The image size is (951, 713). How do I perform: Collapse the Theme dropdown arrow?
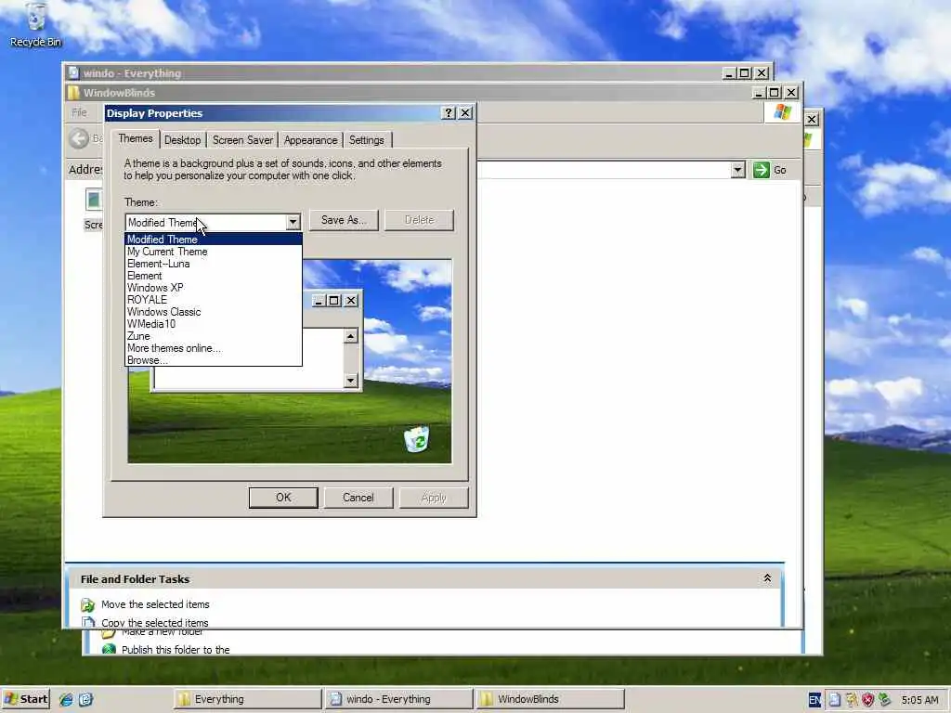pos(293,222)
